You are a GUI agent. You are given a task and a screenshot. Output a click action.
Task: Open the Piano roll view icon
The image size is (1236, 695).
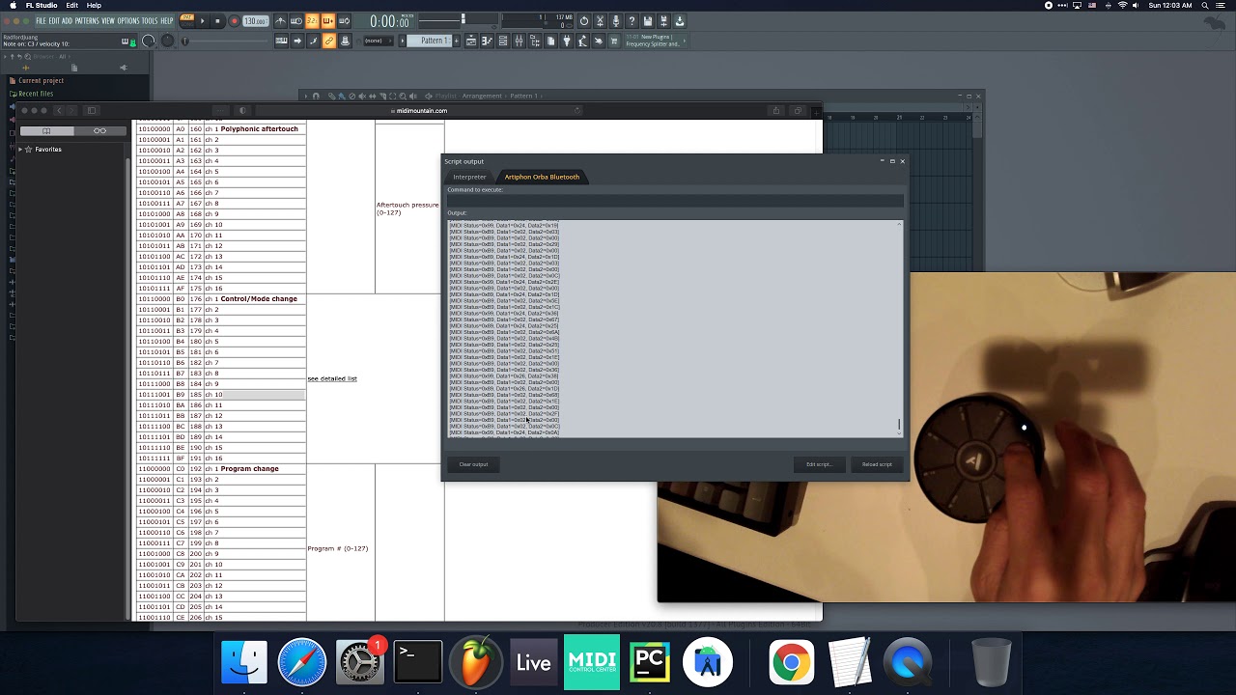tap(487, 41)
